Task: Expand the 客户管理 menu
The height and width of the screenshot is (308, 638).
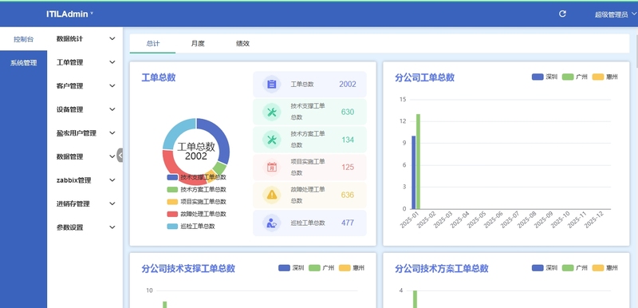Action: [86, 86]
